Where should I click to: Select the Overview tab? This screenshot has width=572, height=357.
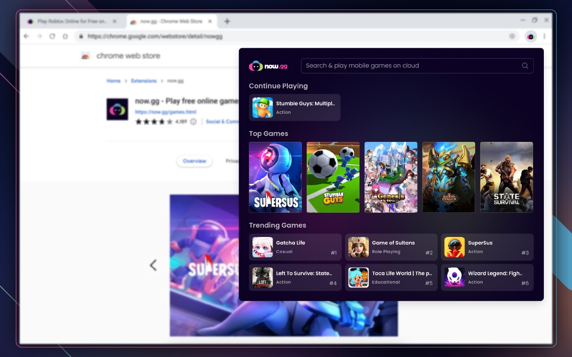tap(194, 161)
